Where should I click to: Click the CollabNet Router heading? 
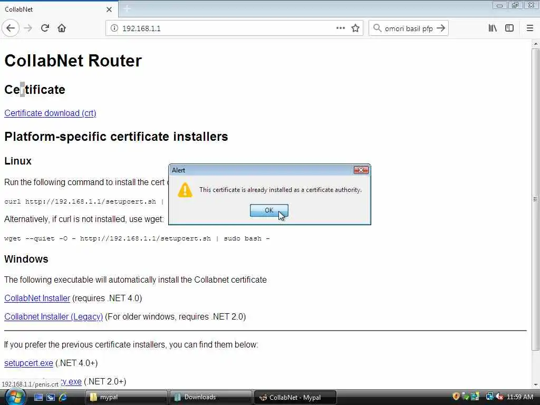pyautogui.click(x=73, y=61)
